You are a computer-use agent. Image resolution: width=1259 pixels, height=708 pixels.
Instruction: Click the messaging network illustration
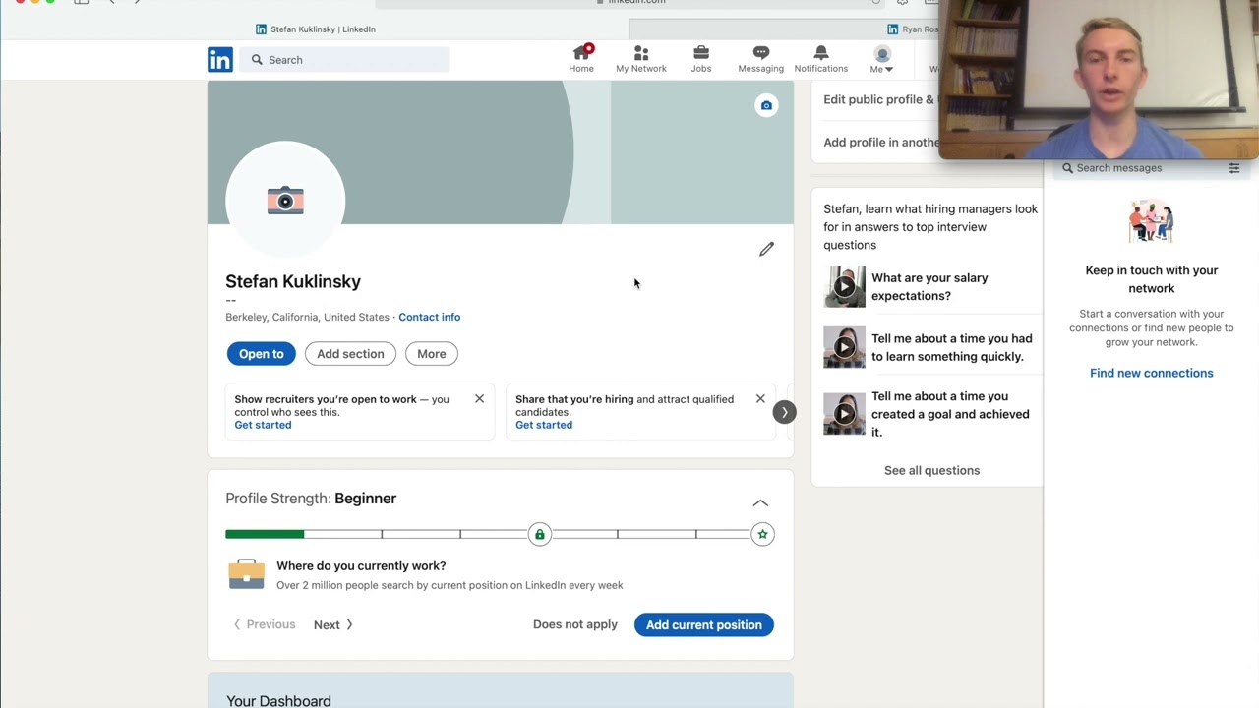(x=1151, y=221)
